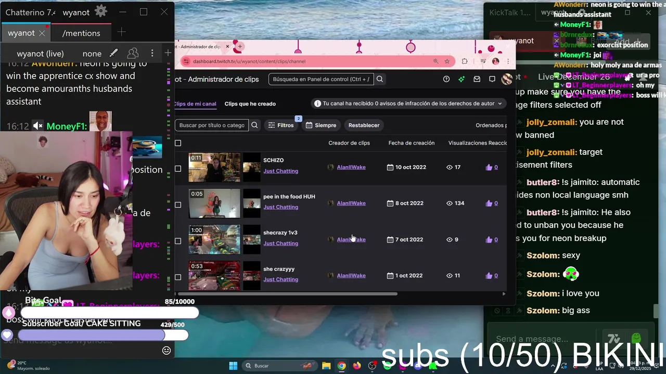The width and height of the screenshot is (666, 374).
Task: Switch to the /mentions tab in Chatterino
Action: click(x=81, y=33)
